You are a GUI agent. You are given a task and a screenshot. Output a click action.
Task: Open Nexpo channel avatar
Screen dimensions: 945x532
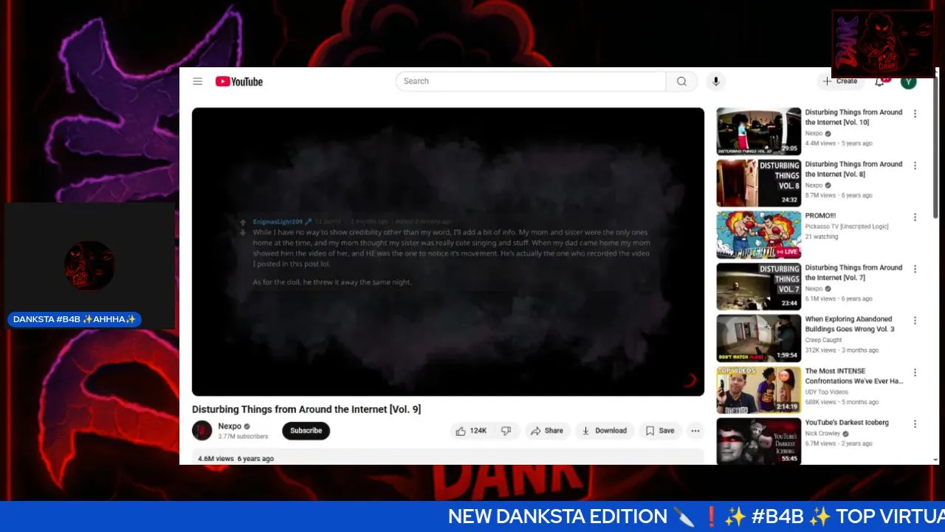point(202,431)
